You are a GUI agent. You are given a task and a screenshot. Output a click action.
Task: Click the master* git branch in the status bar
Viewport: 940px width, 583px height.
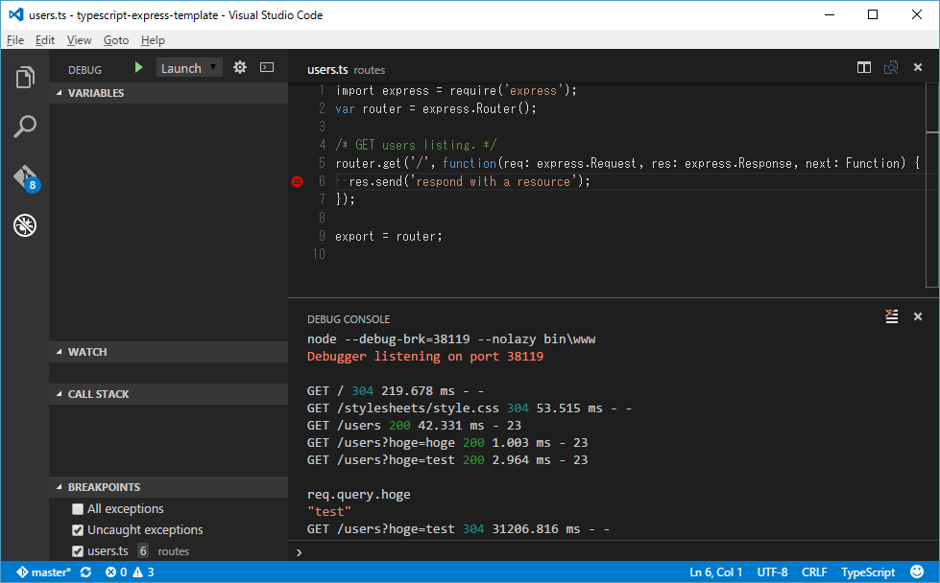pos(44,572)
